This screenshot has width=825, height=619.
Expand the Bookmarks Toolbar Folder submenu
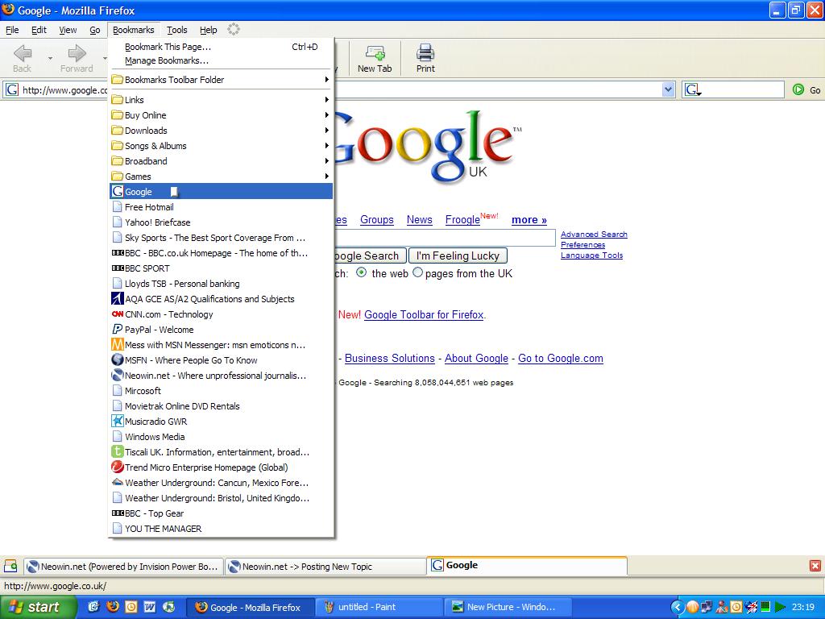(x=219, y=80)
